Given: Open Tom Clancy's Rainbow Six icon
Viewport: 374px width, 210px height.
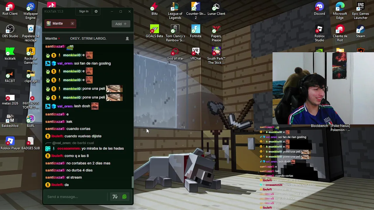Looking at the screenshot, I should pos(175,34).
